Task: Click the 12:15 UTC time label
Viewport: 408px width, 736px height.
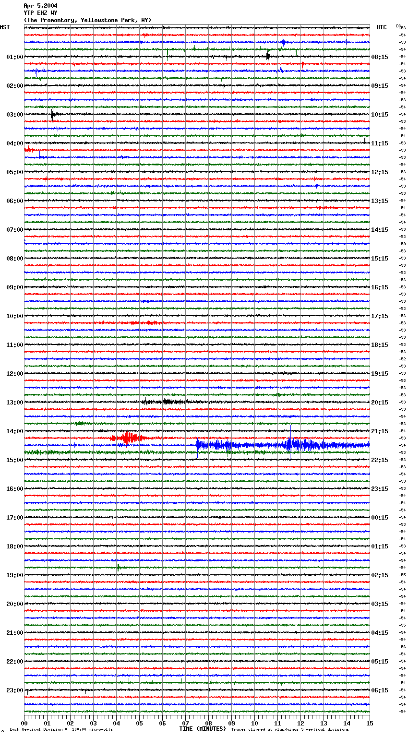Action: click(x=380, y=172)
